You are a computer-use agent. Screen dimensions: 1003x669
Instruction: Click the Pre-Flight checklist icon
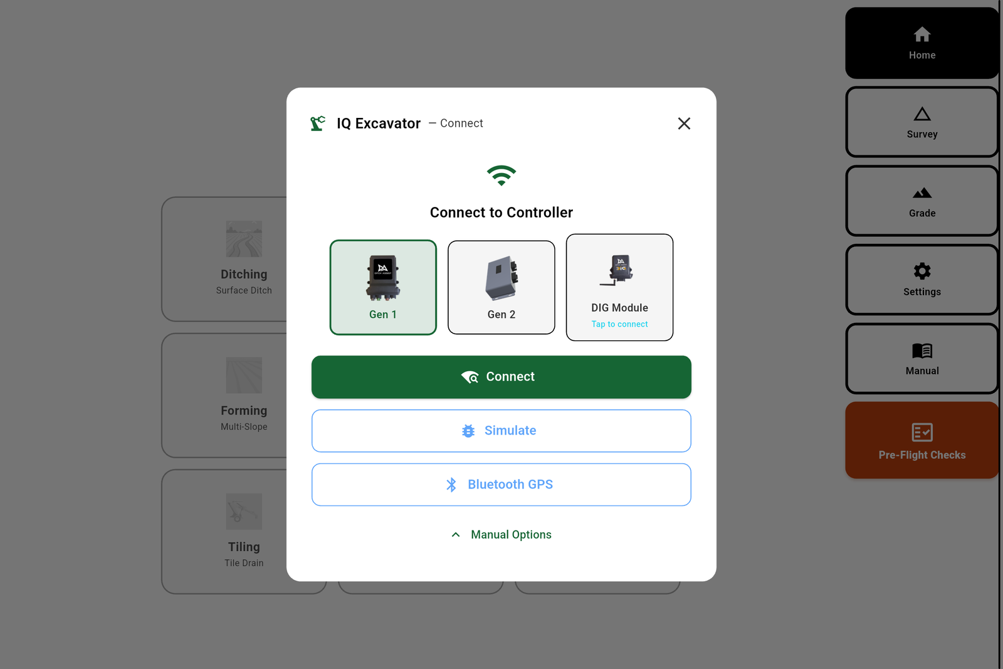(922, 432)
